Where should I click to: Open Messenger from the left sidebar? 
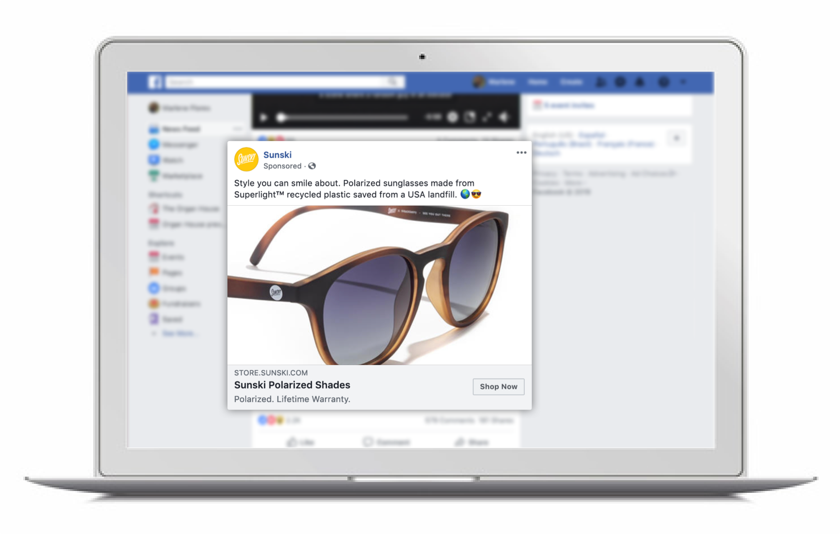point(178,144)
